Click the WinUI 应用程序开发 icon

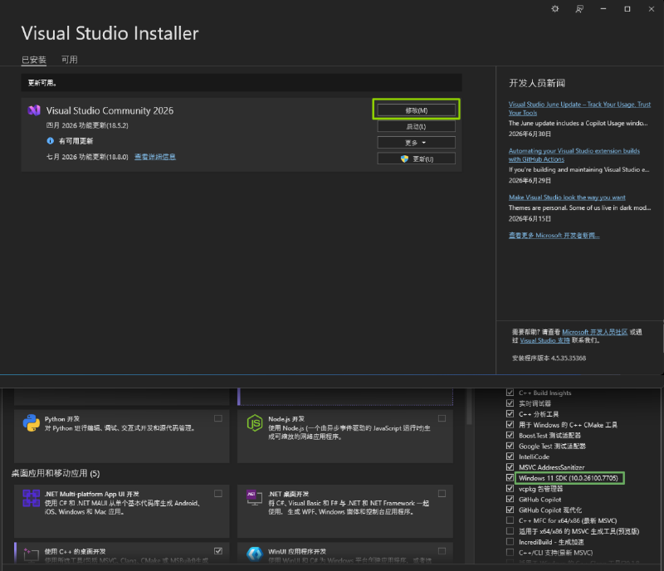[255, 554]
